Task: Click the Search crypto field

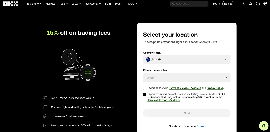Action: click(x=189, y=4)
